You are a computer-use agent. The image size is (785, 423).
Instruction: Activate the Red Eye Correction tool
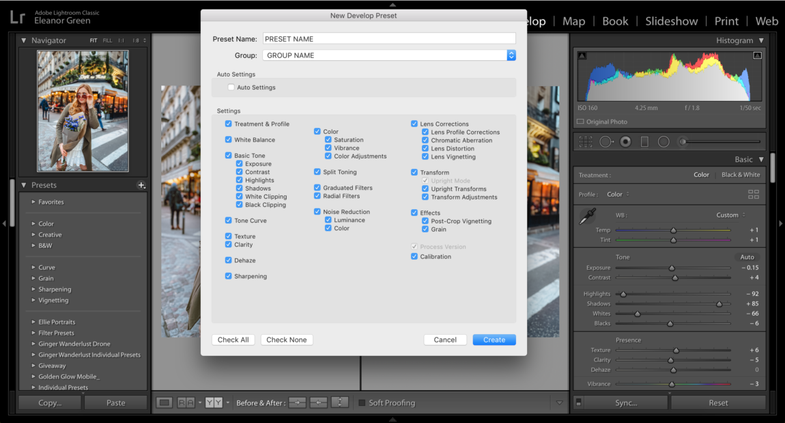pyautogui.click(x=625, y=141)
